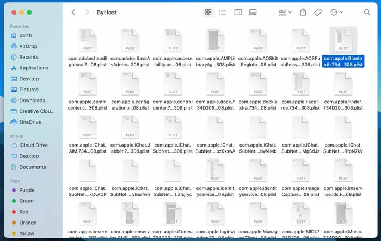381x241 pixels.
Task: Select com.apple.iChat.AIM plist file icon
Action: pyautogui.click(x=88, y=127)
